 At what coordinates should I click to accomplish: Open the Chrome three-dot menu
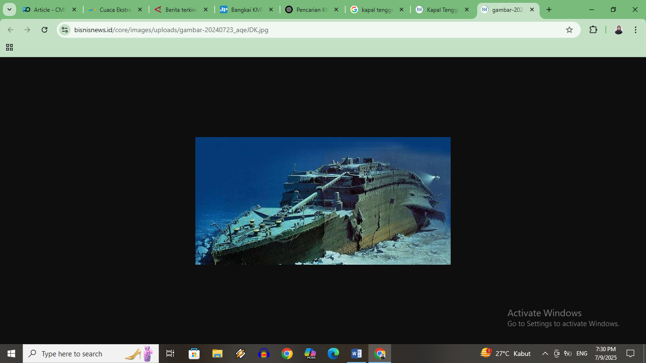[636, 30]
